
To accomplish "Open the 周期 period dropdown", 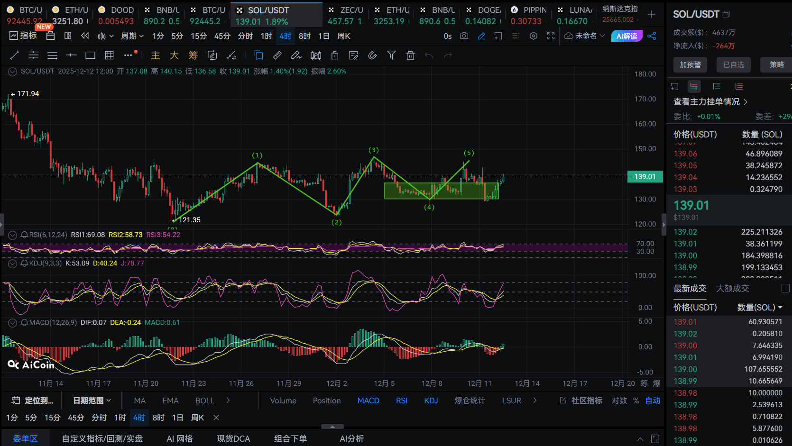I will click(132, 36).
